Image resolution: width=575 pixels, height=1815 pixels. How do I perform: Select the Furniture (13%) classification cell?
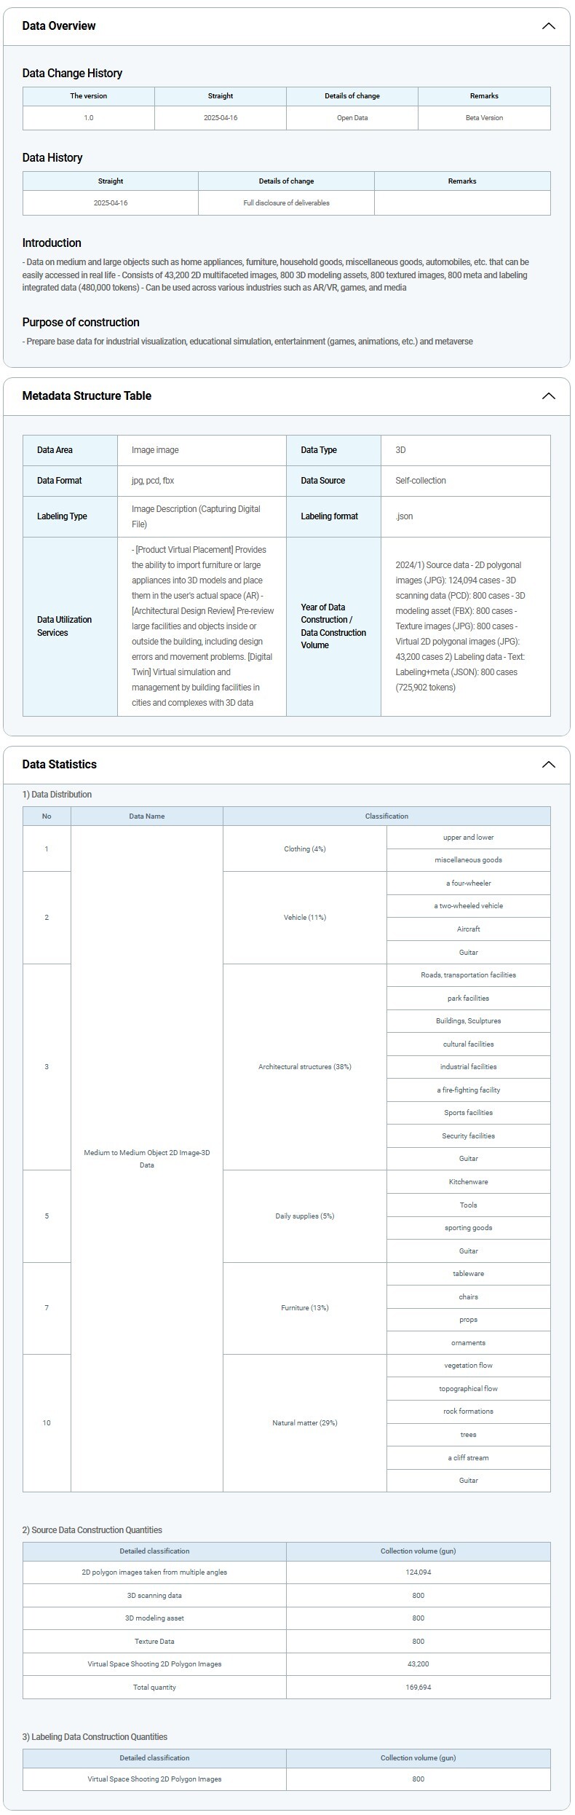point(304,1308)
